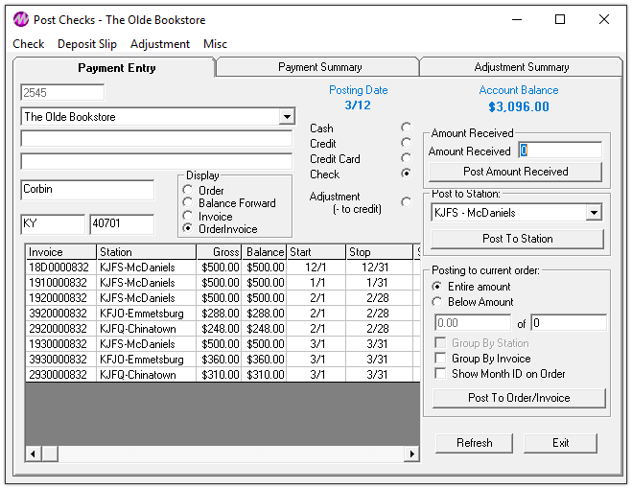
Task: Click the invoice grid's horizontal scrollbar right arrow
Action: (x=412, y=454)
